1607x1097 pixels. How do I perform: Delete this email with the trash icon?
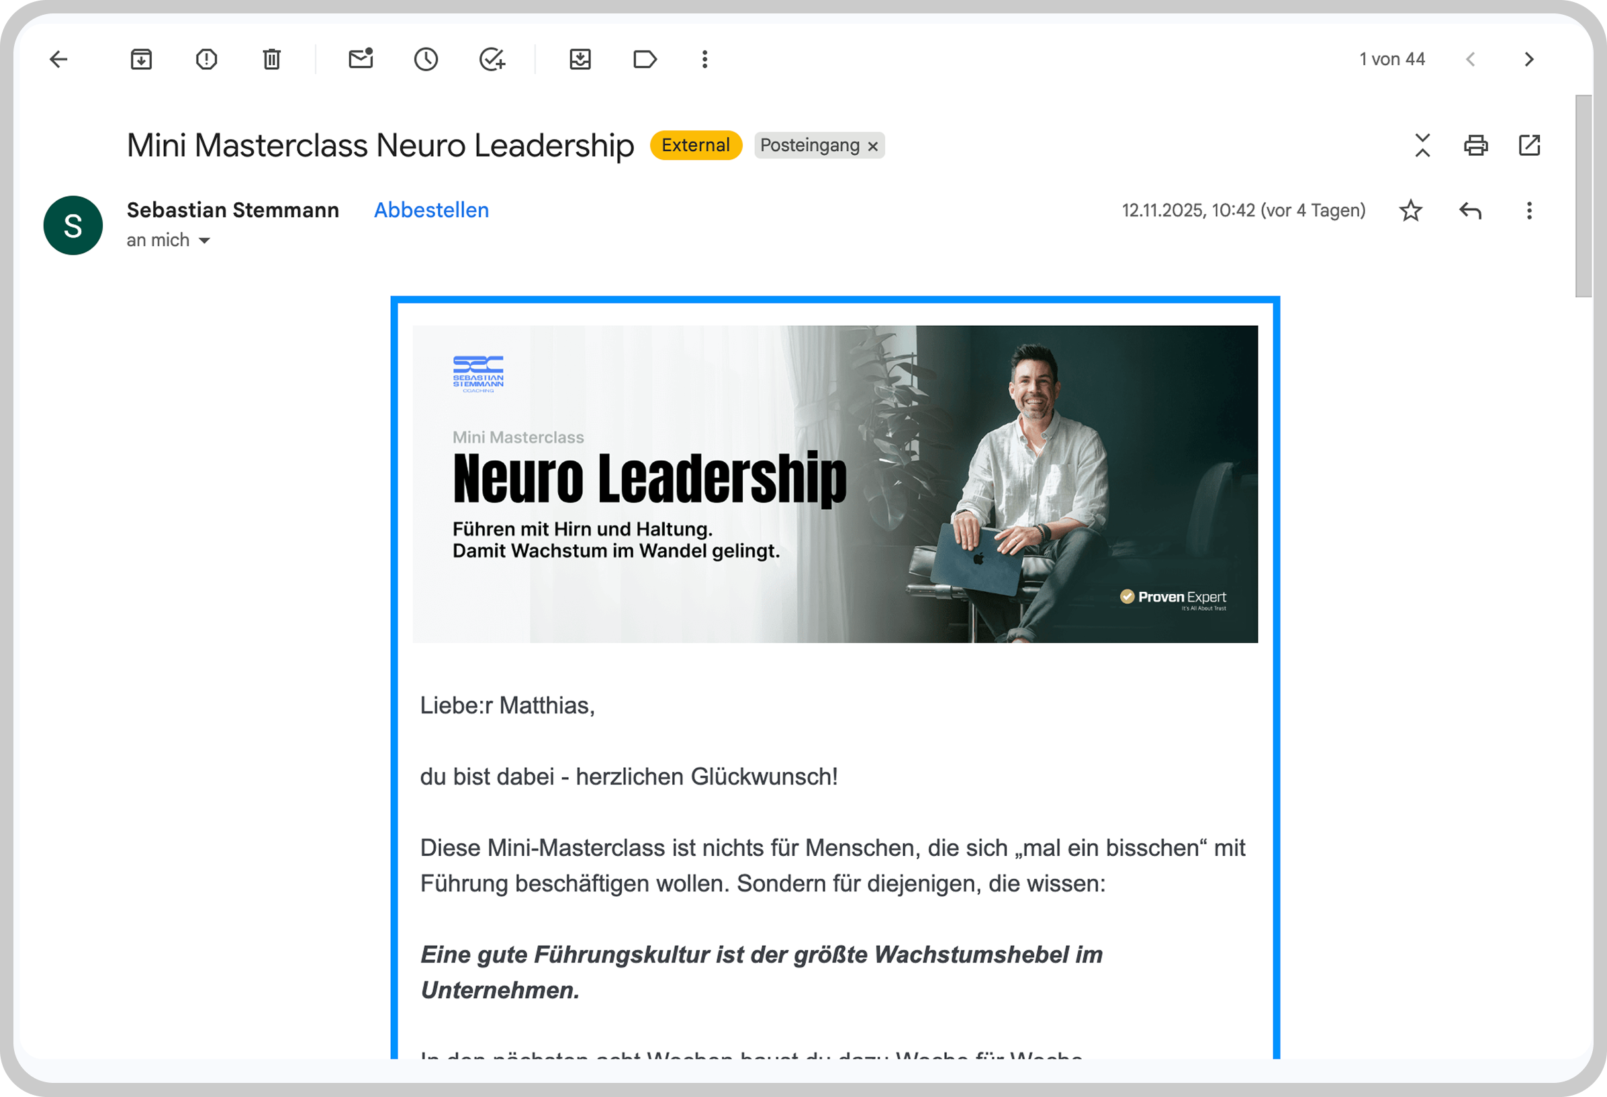click(x=272, y=60)
